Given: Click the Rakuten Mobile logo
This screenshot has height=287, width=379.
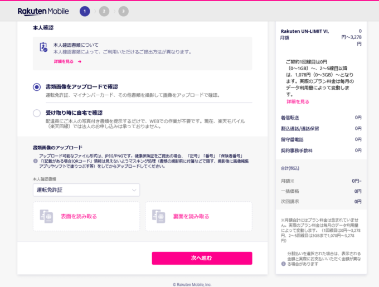Looking at the screenshot, I should point(43,11).
